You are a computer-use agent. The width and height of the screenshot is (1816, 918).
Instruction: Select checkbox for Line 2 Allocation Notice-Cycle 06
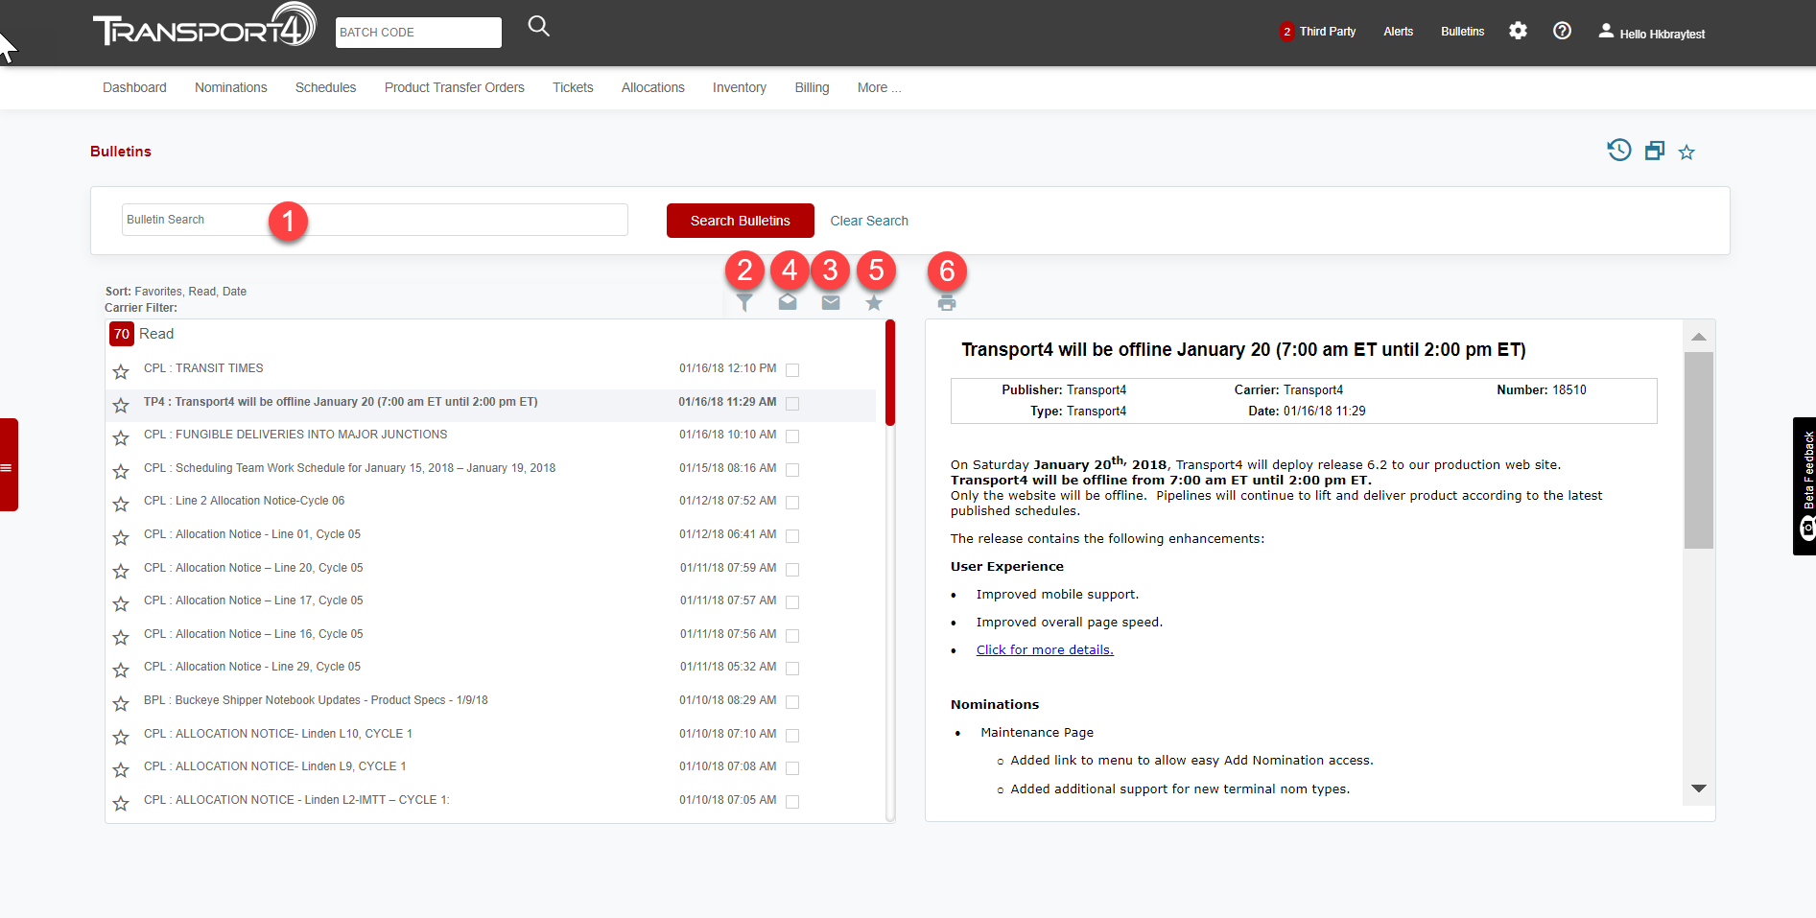tap(792, 503)
